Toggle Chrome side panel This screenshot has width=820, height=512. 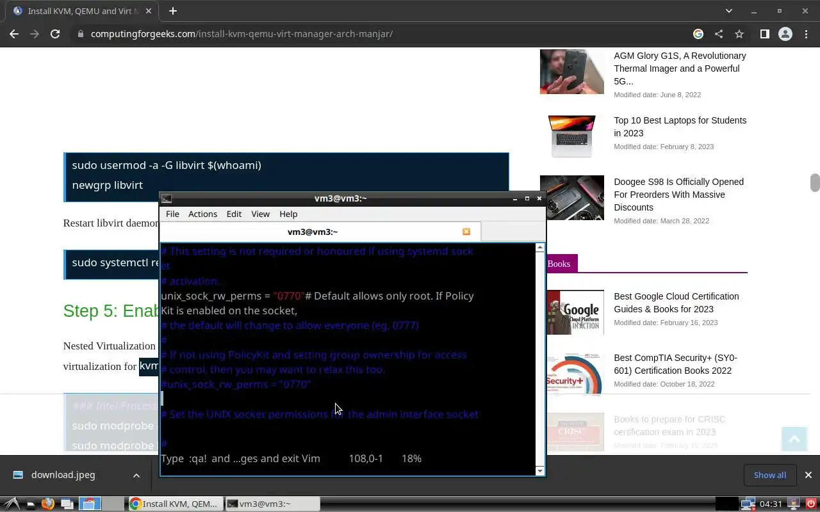coord(764,34)
